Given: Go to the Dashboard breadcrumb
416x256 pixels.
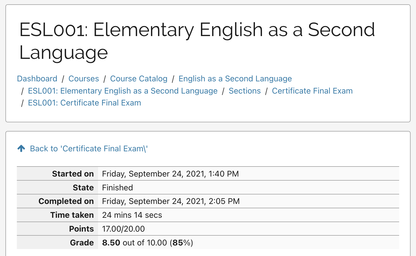Looking at the screenshot, I should (x=37, y=79).
